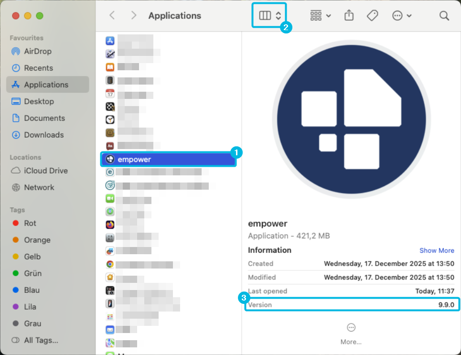
Task: Open the share menu in the toolbar
Action: 349,15
